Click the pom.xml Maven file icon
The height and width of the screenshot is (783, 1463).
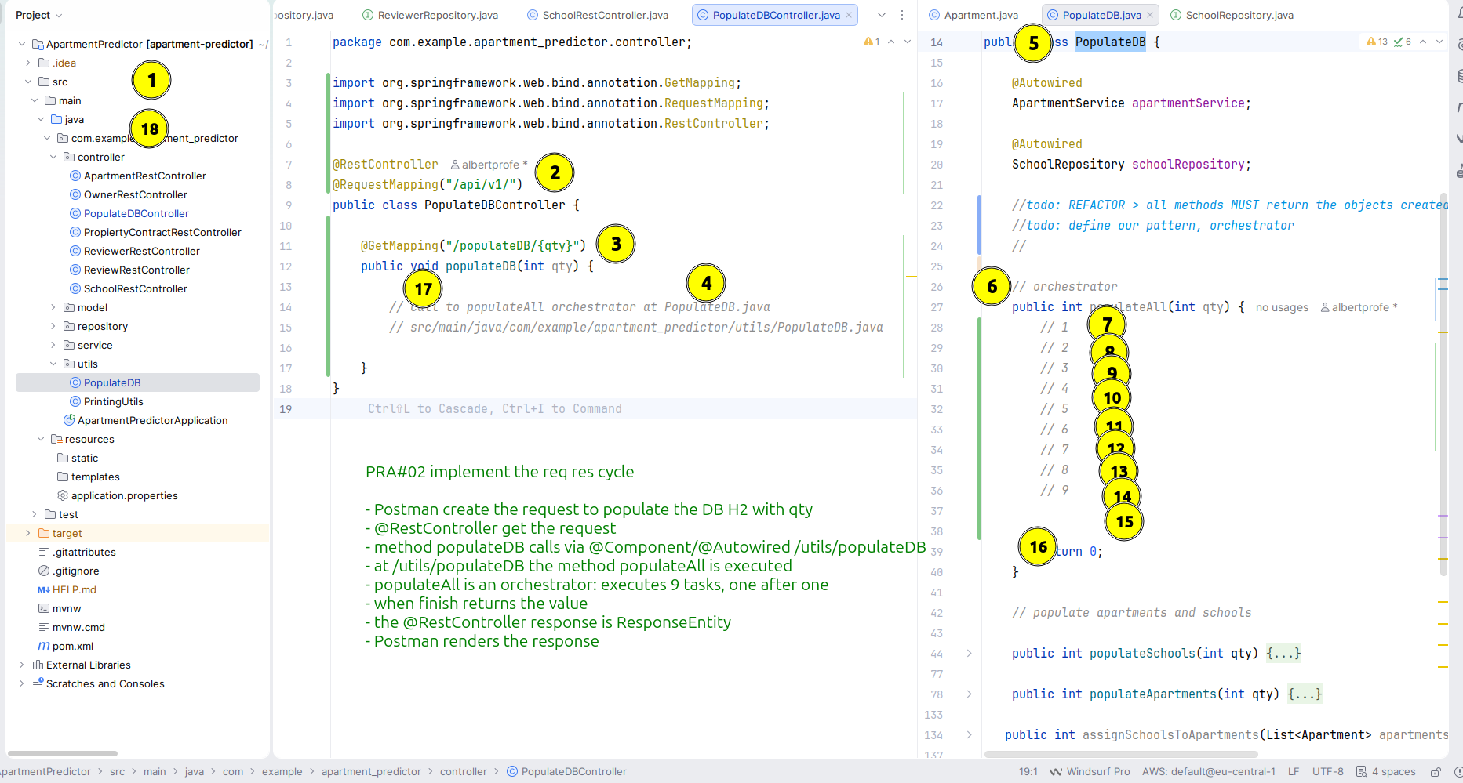(44, 646)
